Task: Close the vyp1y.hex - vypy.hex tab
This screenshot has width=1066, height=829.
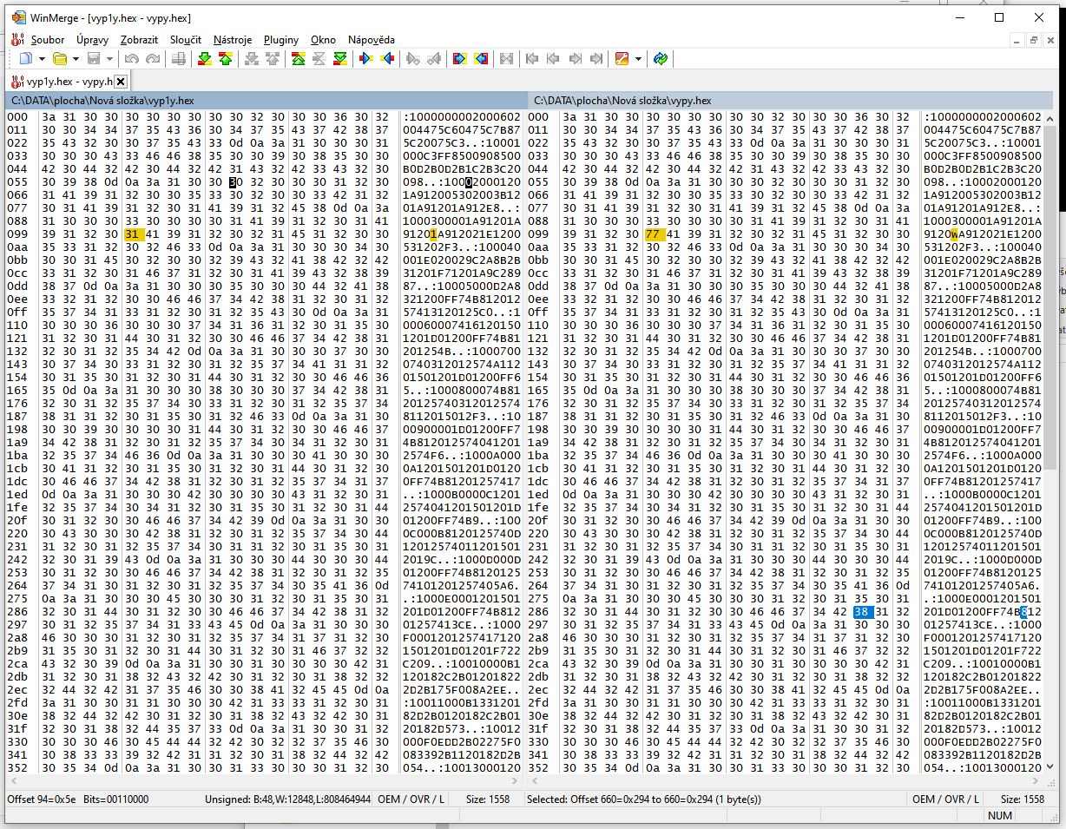Action: coord(121,82)
